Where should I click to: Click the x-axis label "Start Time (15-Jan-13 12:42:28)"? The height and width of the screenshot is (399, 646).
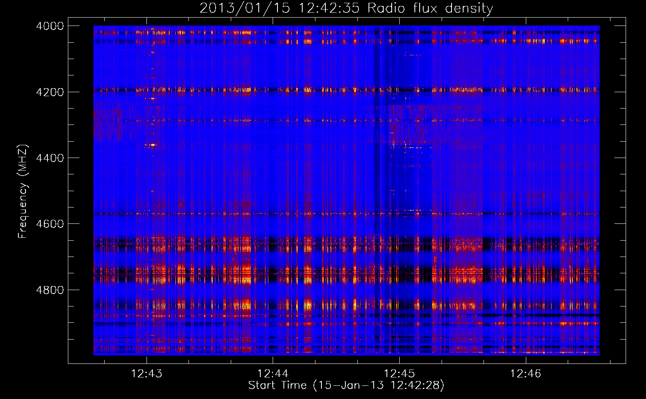point(346,385)
